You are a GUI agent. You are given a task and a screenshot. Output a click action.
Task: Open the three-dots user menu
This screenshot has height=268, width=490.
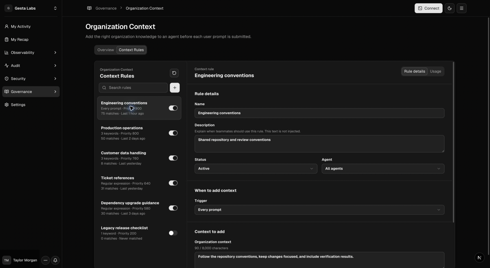click(x=45, y=260)
